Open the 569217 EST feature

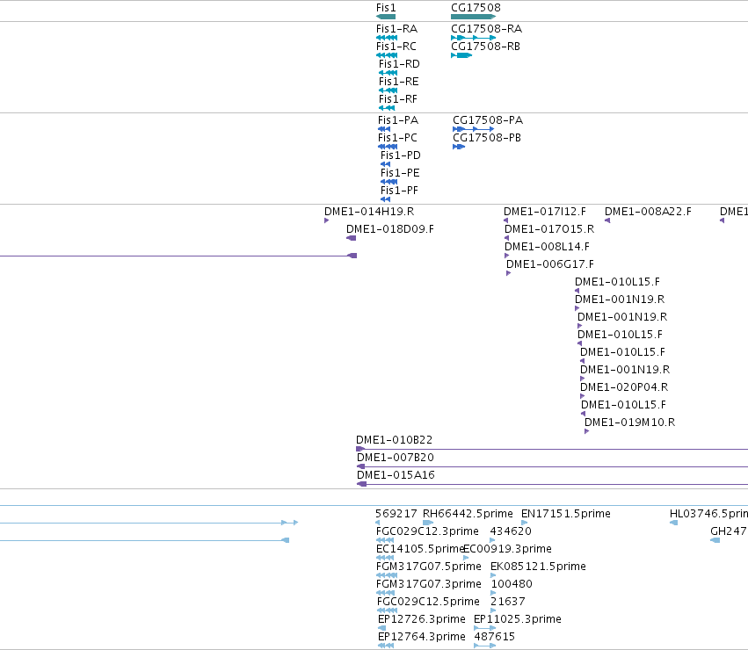click(378, 523)
